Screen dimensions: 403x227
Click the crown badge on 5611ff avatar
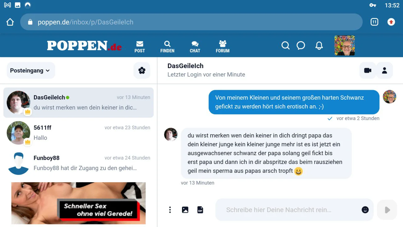(x=28, y=142)
